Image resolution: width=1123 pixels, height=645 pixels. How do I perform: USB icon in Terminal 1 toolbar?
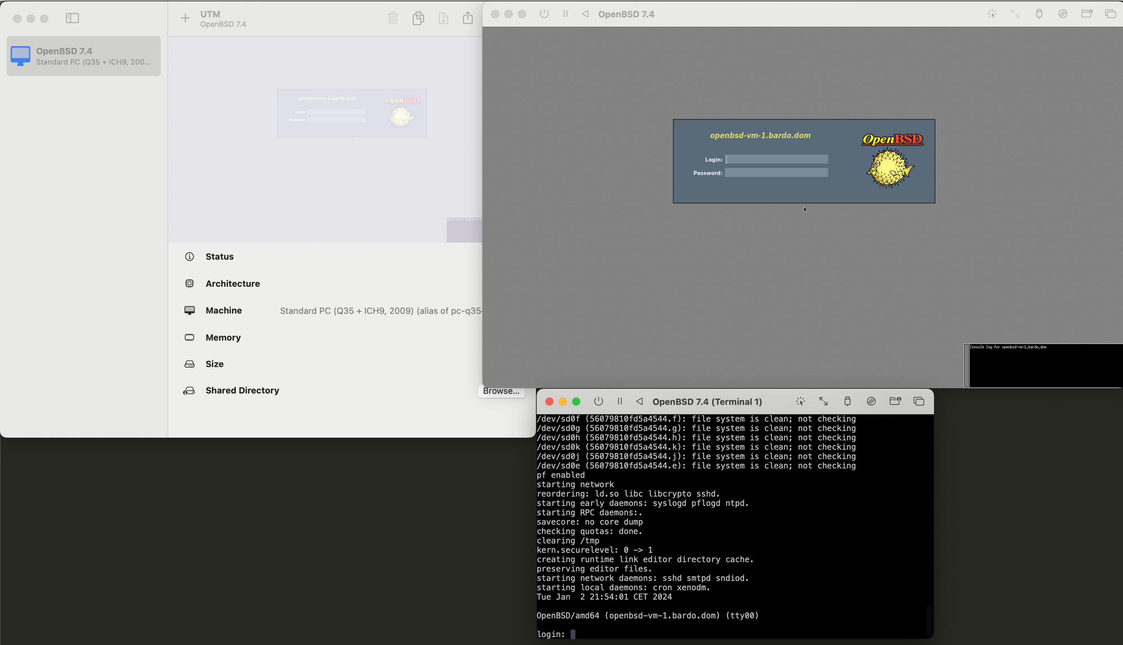tap(847, 402)
